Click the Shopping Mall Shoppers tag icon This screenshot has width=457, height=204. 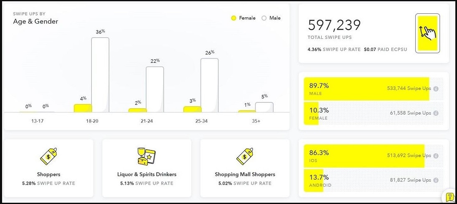(x=245, y=156)
